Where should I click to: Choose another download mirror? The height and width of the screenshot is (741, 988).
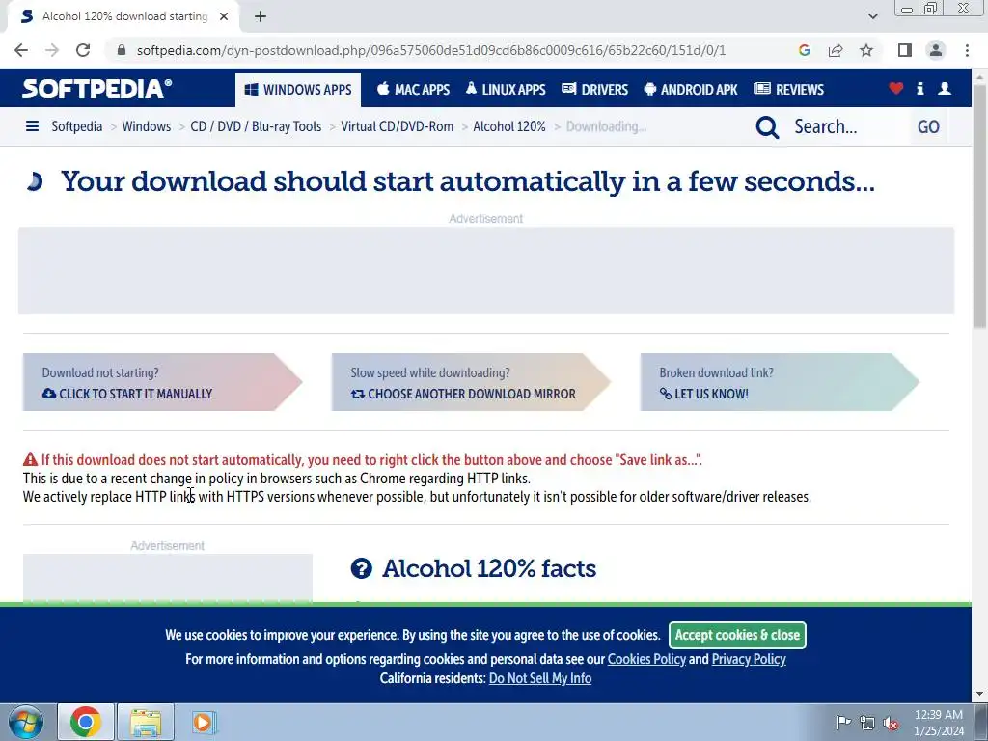coord(471,382)
